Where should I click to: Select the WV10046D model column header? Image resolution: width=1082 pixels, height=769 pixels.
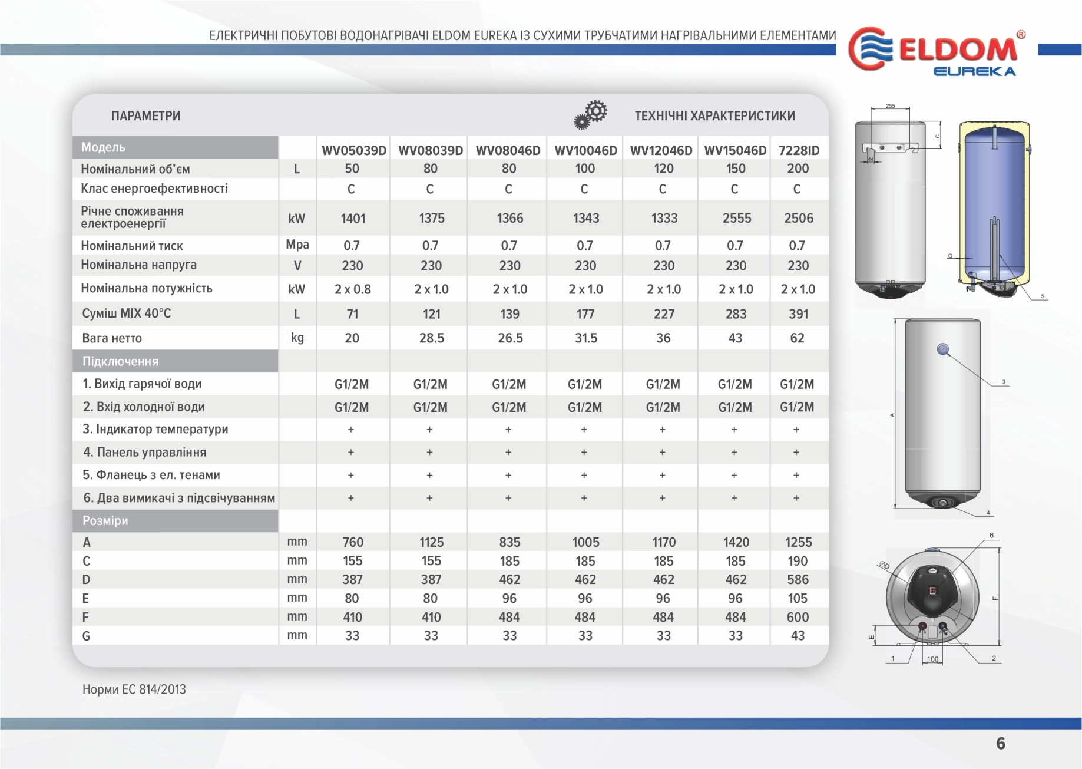tap(585, 150)
